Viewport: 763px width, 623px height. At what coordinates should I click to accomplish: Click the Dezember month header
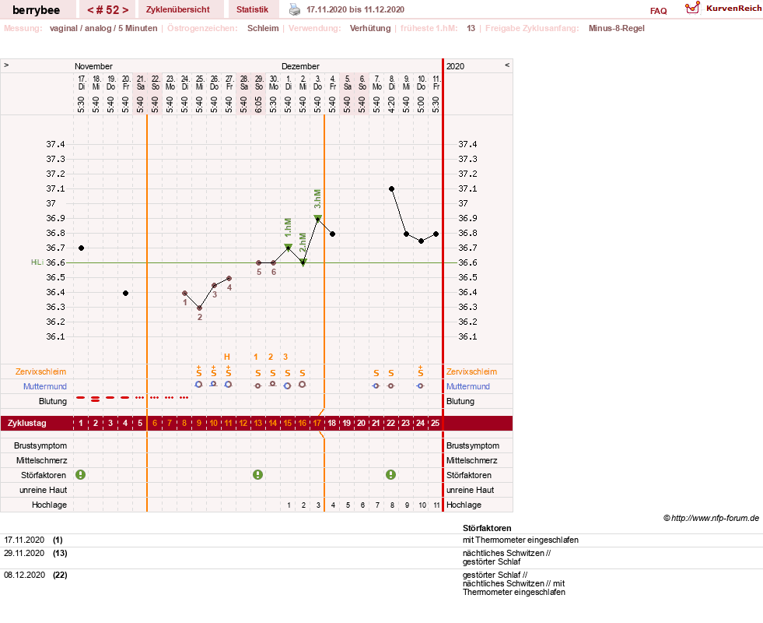[300, 66]
